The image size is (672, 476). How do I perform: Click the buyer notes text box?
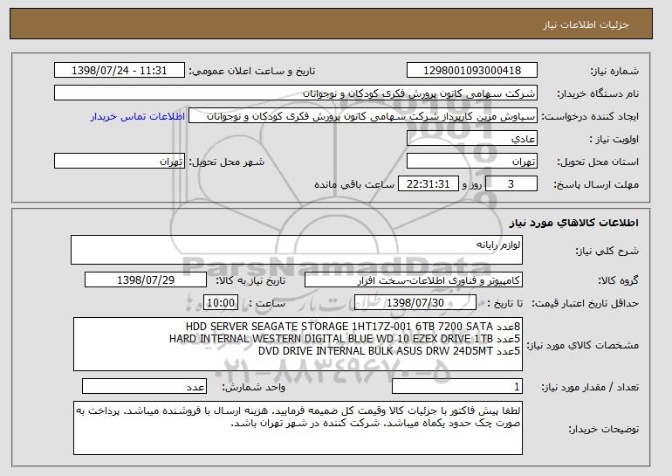(298, 428)
